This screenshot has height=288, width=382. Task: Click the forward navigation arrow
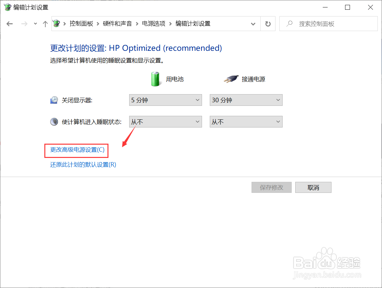(x=24, y=24)
